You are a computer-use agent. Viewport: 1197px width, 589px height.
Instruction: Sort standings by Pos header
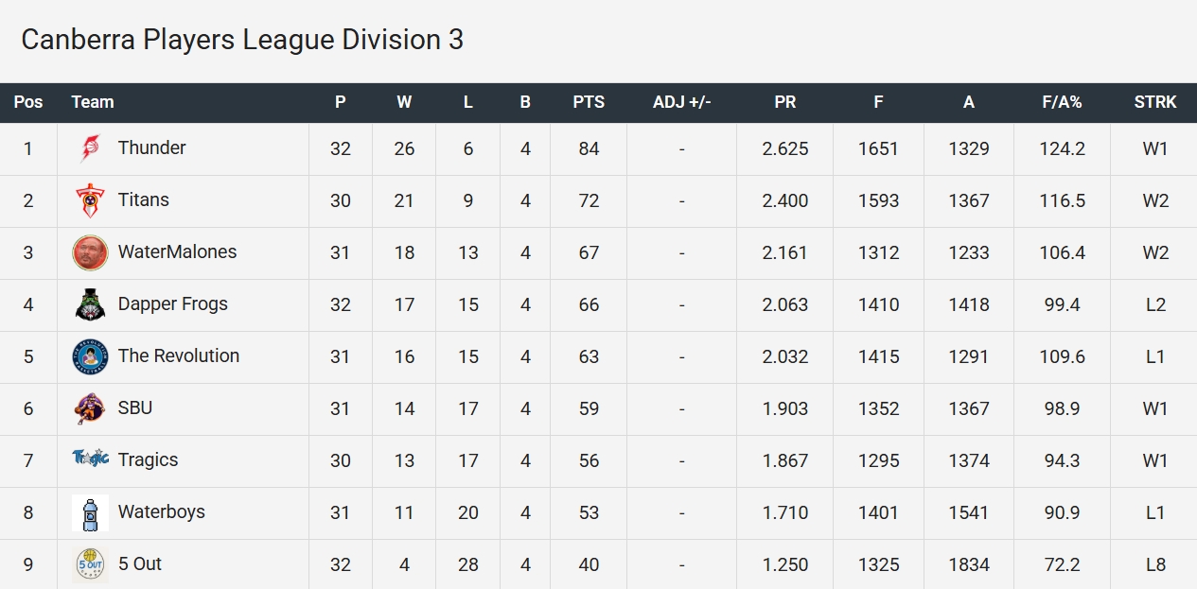coord(28,102)
